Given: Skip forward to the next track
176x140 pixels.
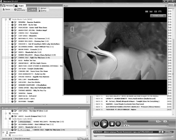Looking at the screenshot, I should click(x=118, y=124).
